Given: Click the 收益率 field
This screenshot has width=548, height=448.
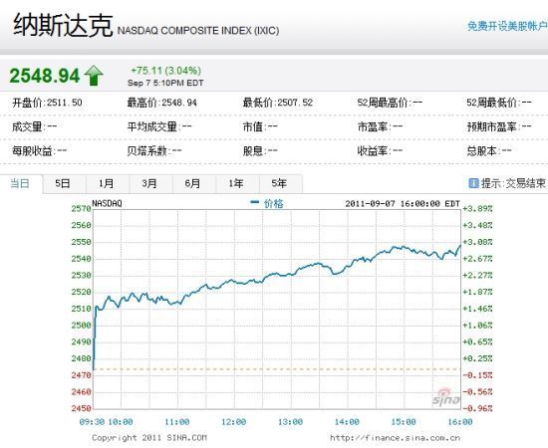Looking at the screenshot, I should point(380,151).
